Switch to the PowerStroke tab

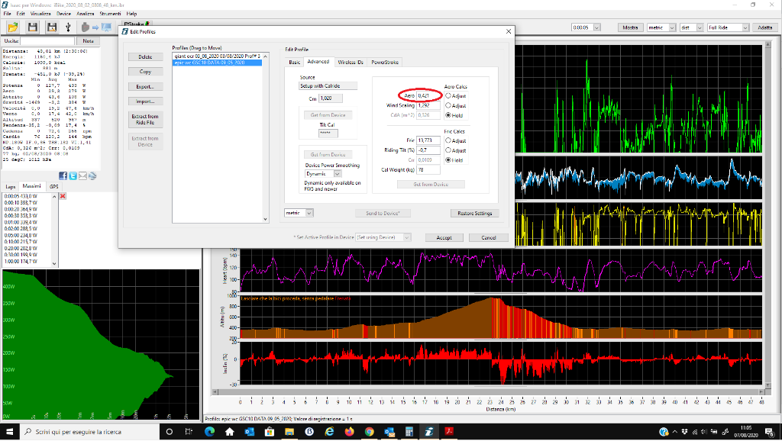click(x=385, y=62)
